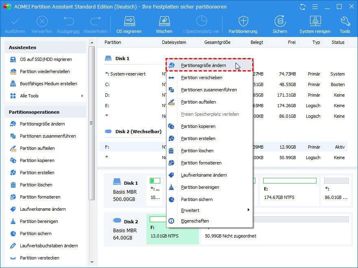Select the C: partition row
The height and width of the screenshot is (268, 358).
(x=223, y=84)
